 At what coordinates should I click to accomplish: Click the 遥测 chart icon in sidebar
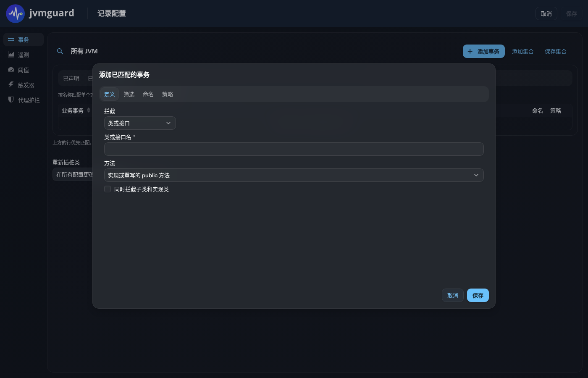tap(11, 55)
